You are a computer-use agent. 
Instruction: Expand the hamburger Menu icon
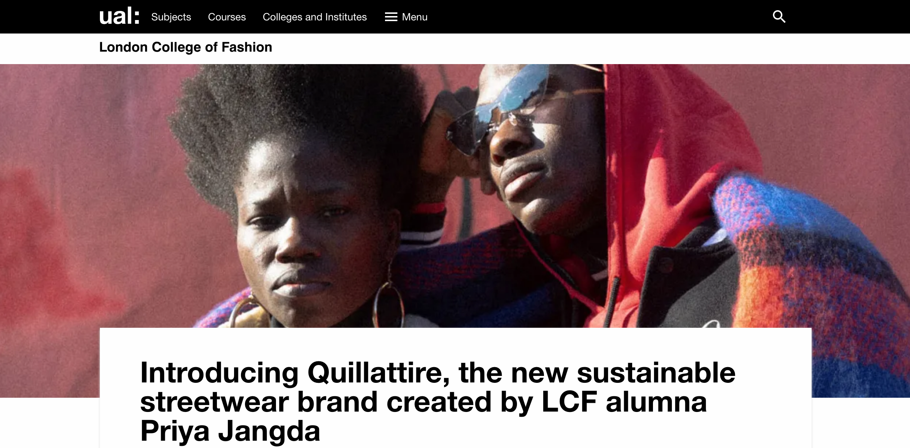coord(391,17)
